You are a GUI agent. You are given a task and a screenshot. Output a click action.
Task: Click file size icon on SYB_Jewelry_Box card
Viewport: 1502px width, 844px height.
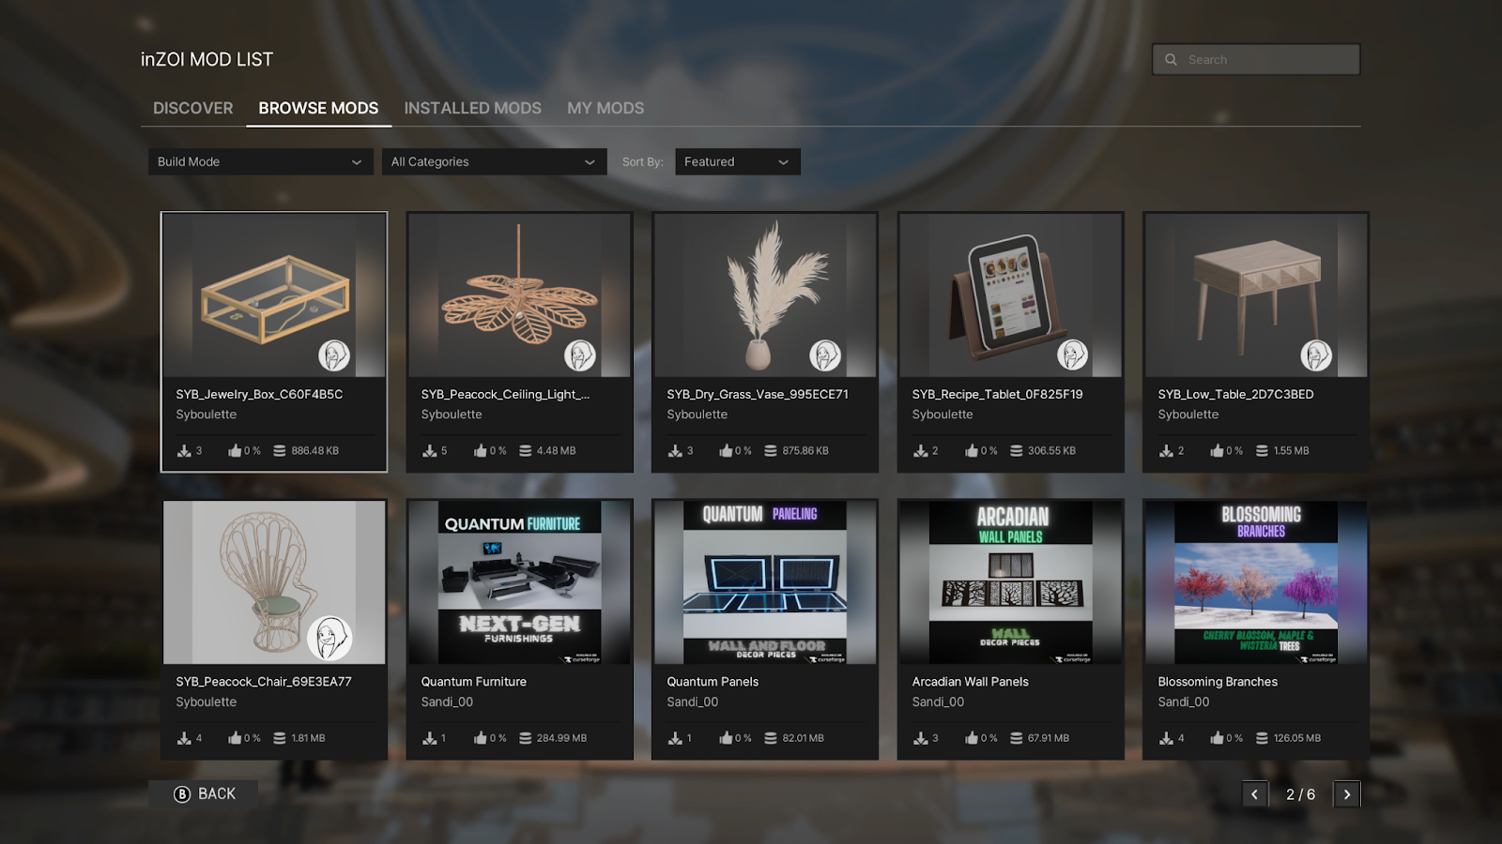coord(280,451)
